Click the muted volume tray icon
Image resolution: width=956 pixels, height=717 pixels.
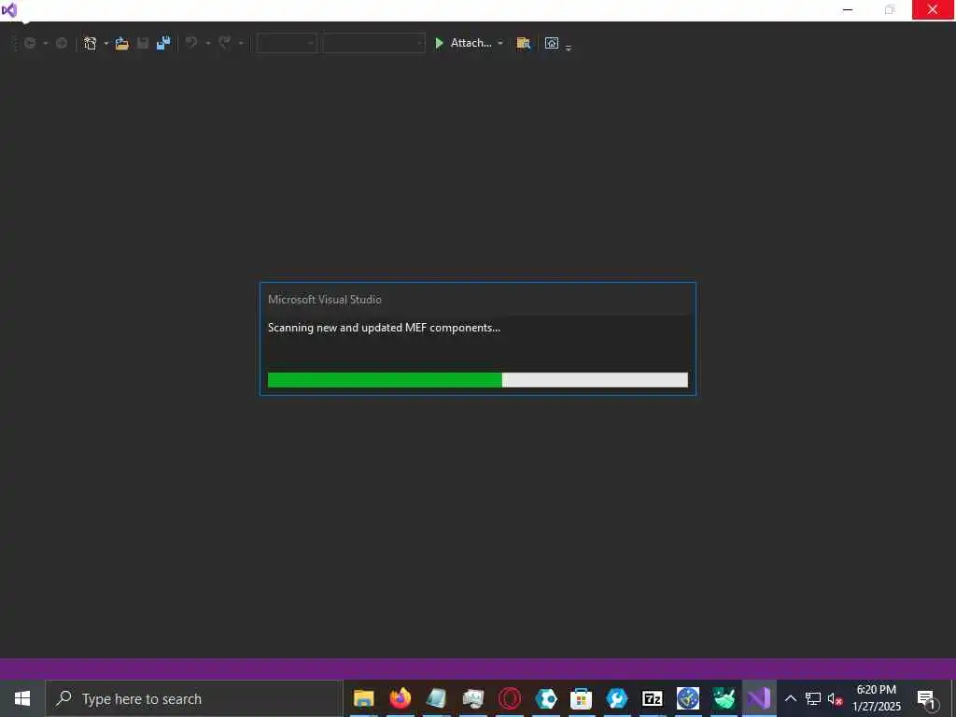[835, 698]
